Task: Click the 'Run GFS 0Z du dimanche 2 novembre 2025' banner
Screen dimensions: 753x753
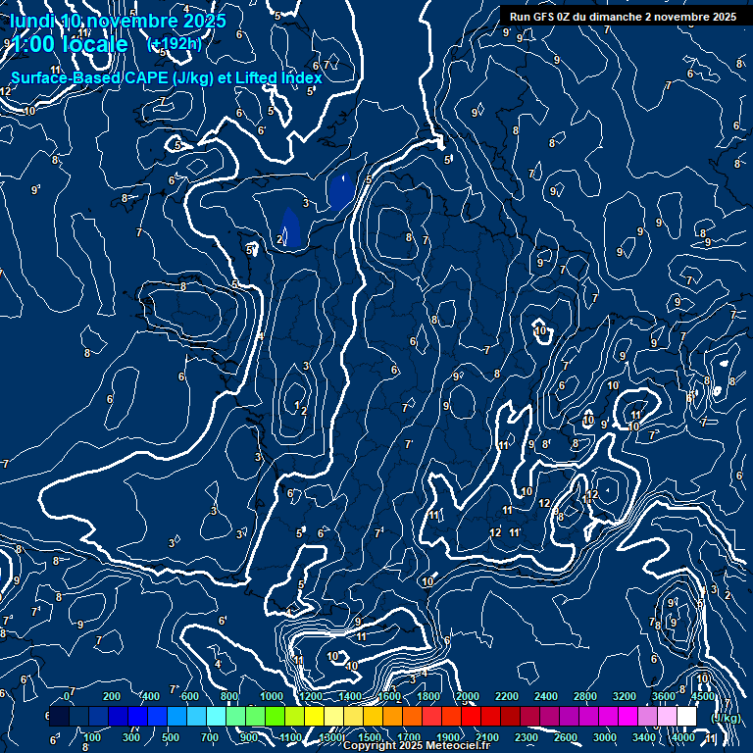Action: (x=623, y=17)
